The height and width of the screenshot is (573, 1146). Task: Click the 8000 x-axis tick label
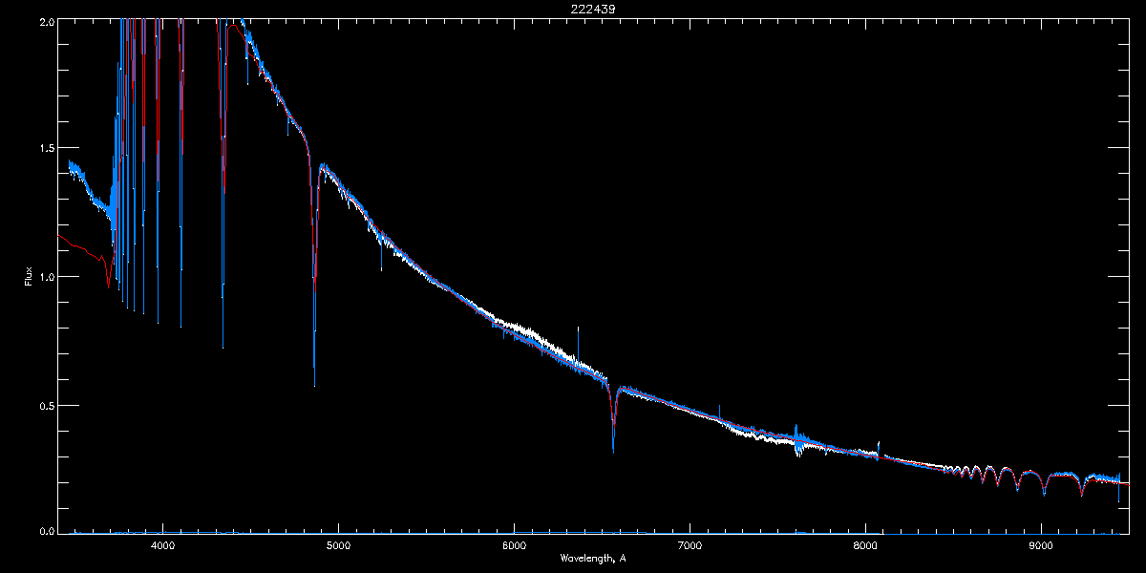865,545
